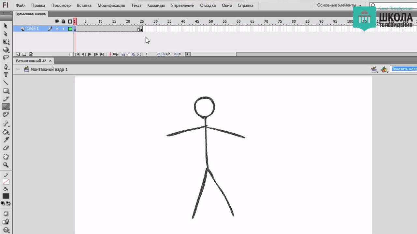This screenshot has height=234, width=417.
Task: Select the Hand tool
Action: (x=6, y=157)
